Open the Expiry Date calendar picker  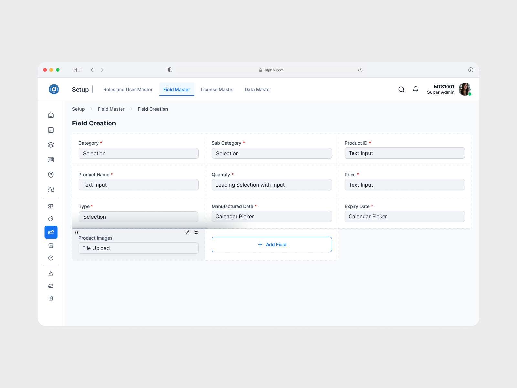[x=405, y=216]
